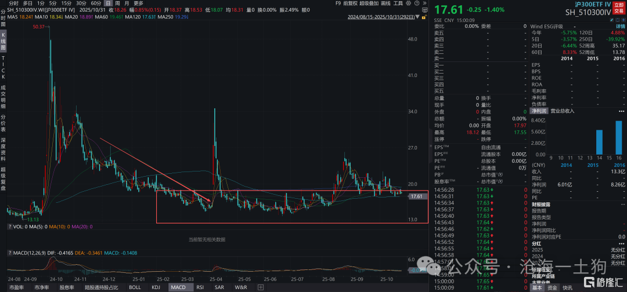Click the 超级叠加 overlay button

pos(385,3)
